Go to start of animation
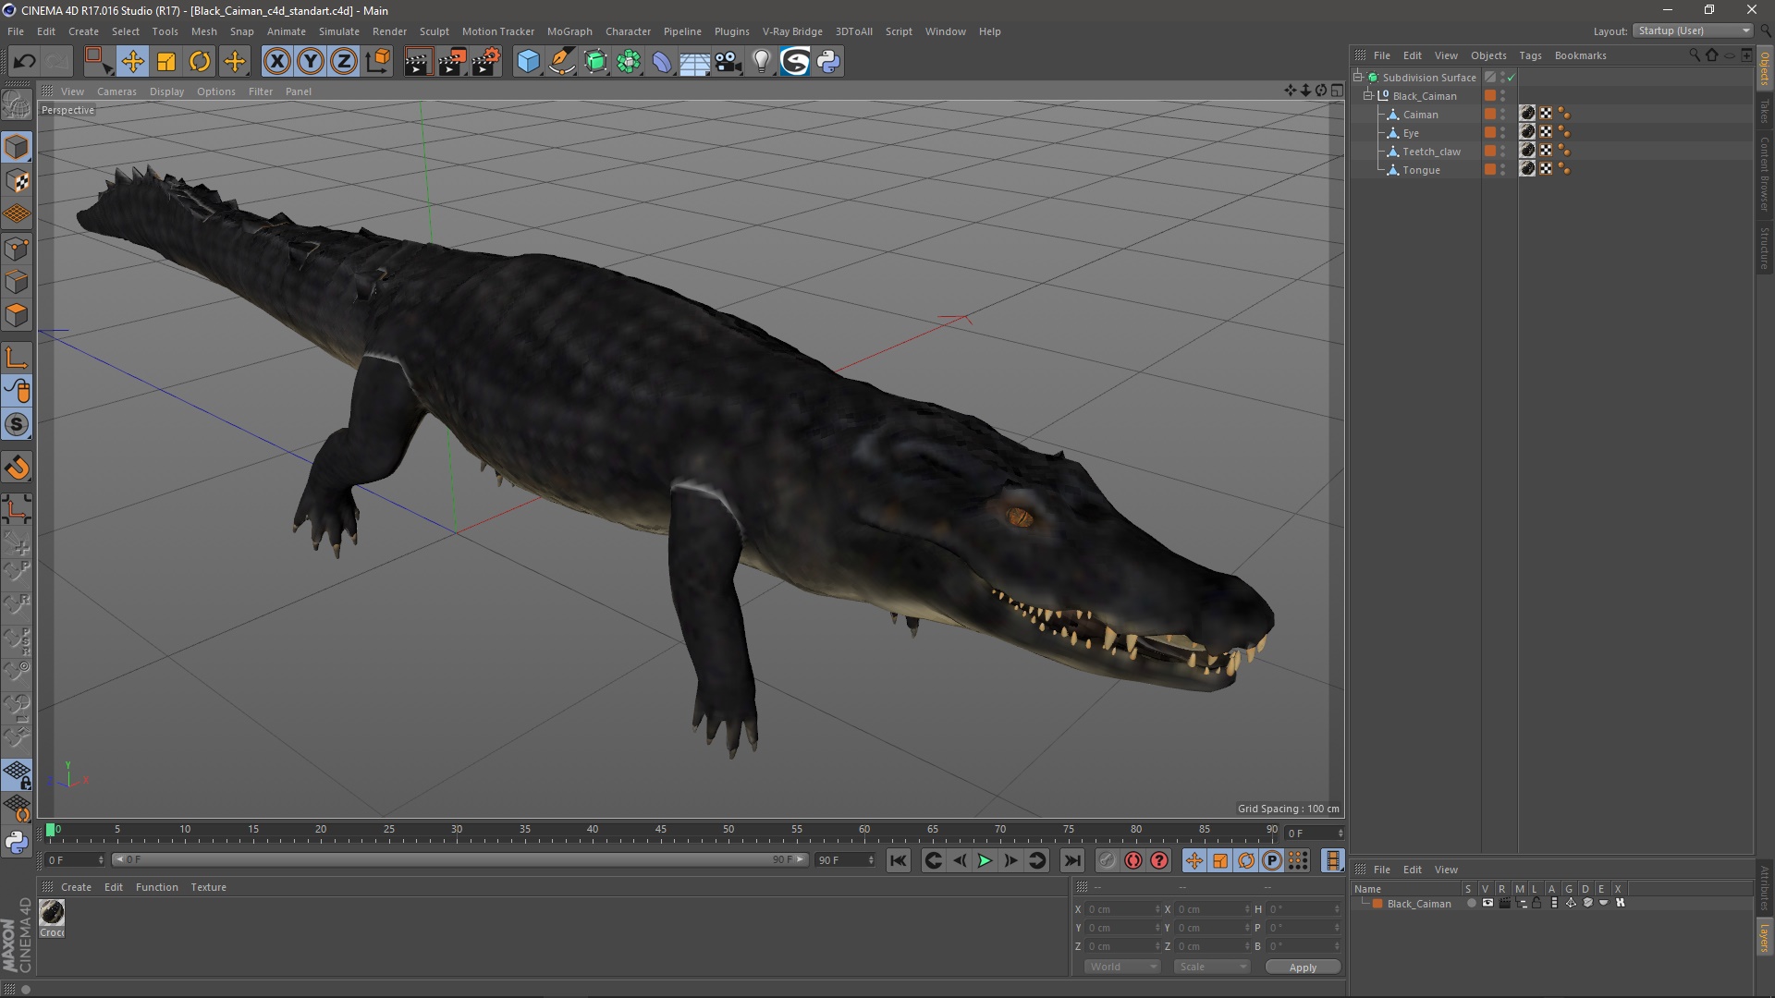The image size is (1775, 998). coord(898,860)
